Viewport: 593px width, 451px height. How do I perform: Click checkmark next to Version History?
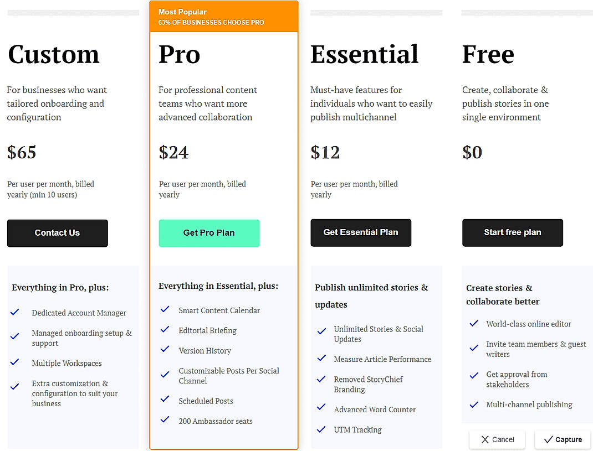[x=165, y=350]
